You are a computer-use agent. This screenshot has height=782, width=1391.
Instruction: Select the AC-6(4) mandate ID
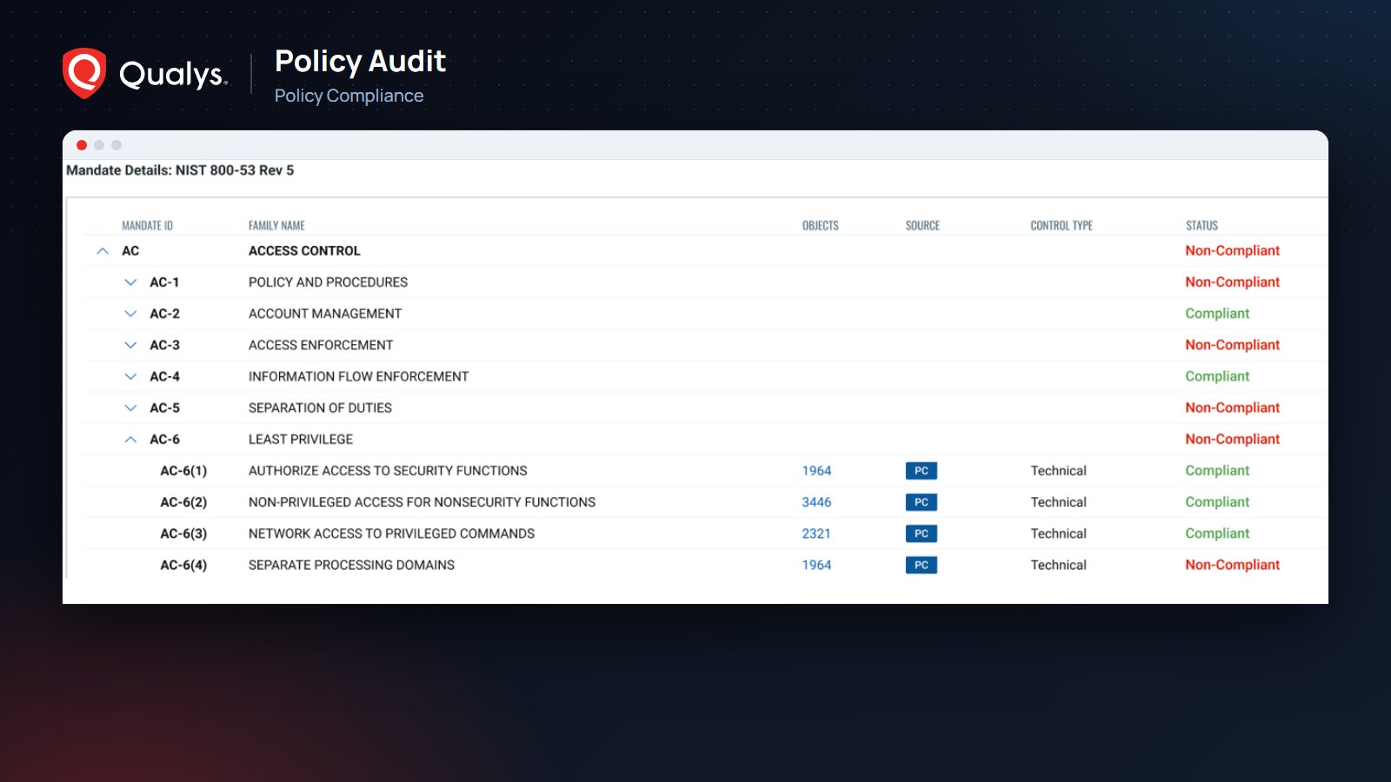[183, 565]
